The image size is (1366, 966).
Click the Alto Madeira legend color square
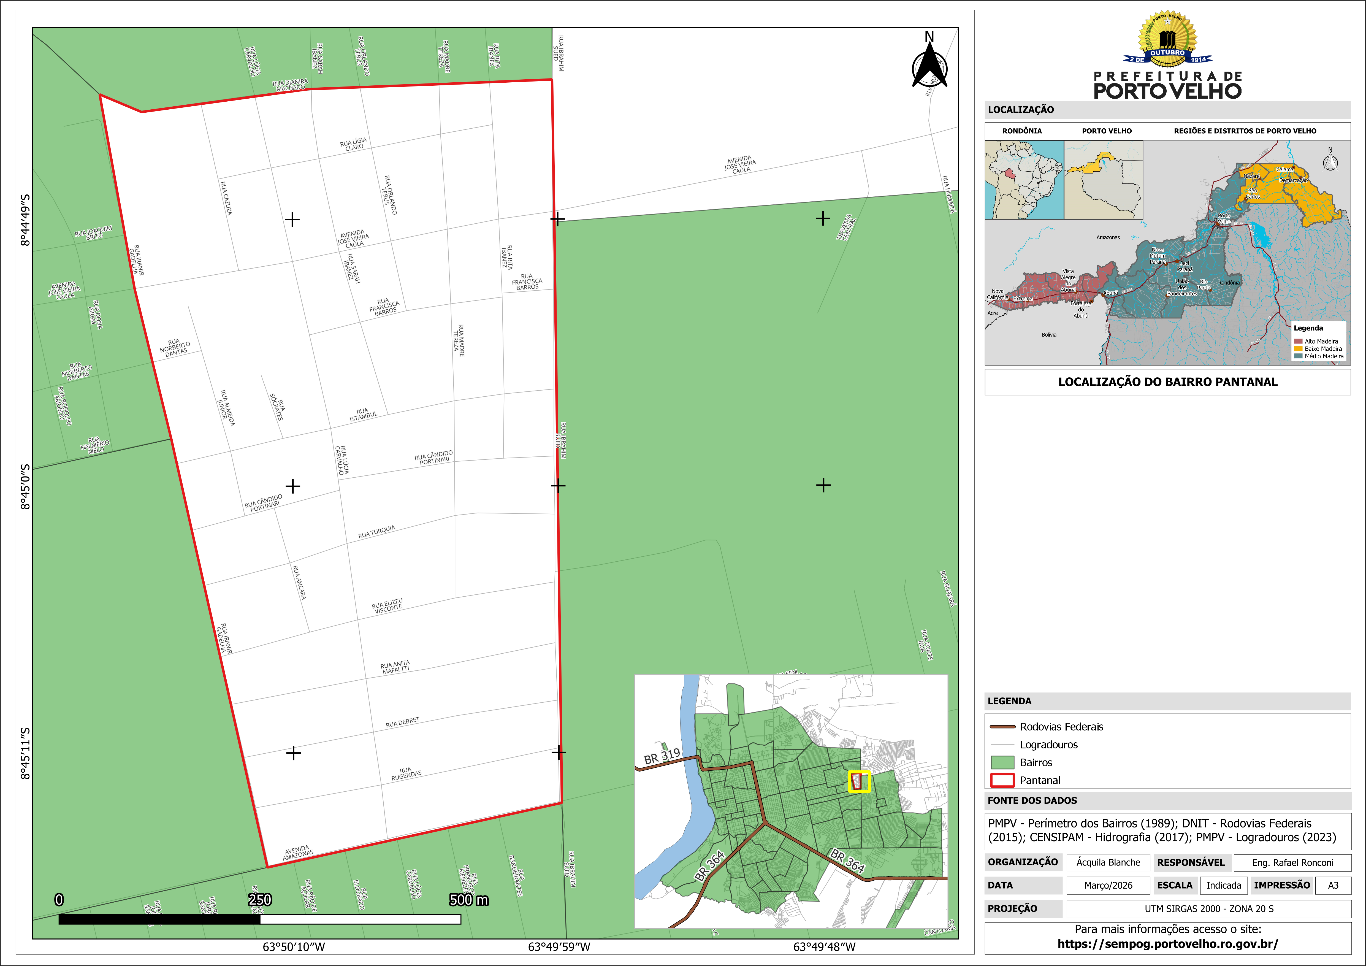tap(1298, 342)
